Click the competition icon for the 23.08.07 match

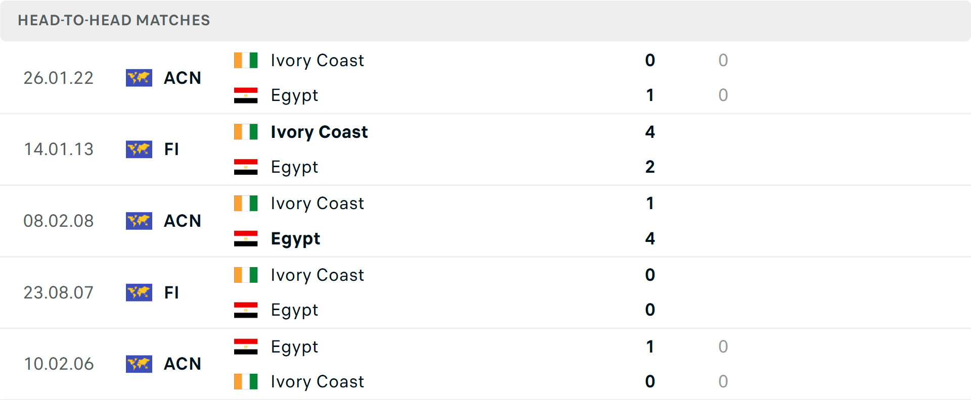click(139, 292)
